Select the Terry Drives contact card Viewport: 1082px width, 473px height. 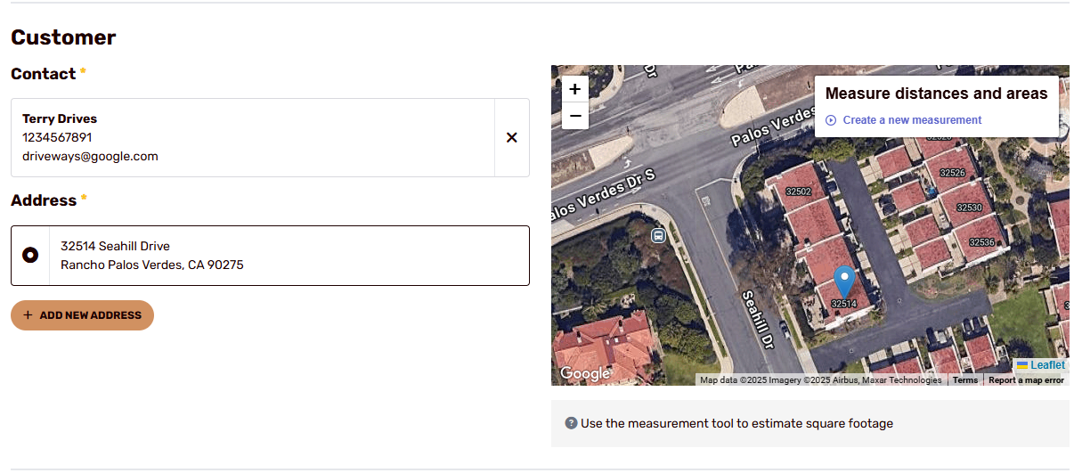[253, 137]
